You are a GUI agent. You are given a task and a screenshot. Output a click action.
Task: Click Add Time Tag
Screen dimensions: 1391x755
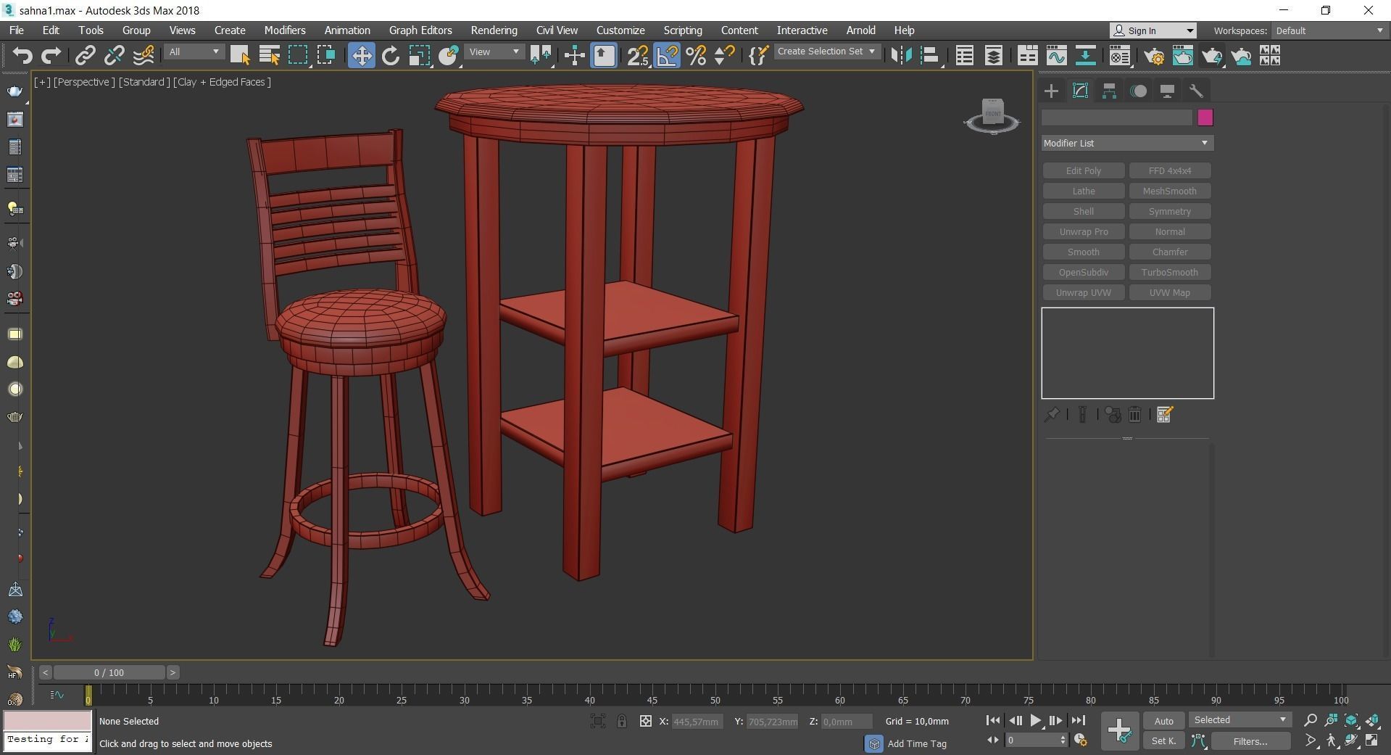tap(916, 743)
